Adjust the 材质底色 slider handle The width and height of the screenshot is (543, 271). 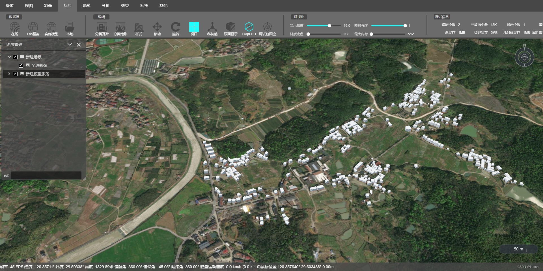point(308,34)
